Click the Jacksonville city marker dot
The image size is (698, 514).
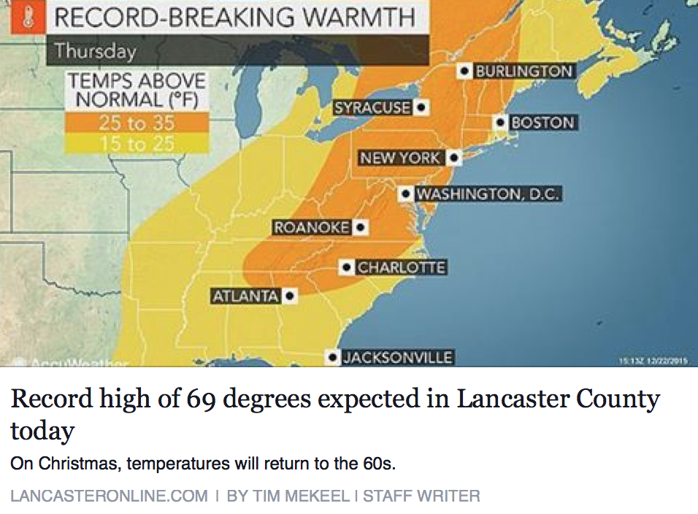(x=333, y=358)
